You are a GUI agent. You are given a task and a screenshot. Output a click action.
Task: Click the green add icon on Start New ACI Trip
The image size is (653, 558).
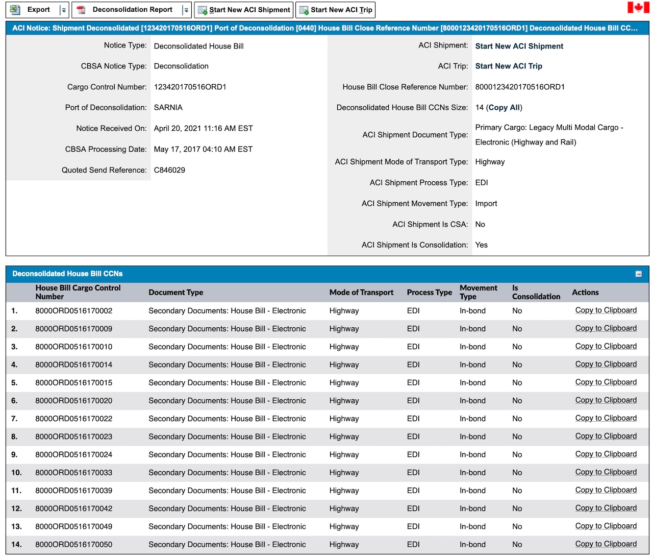click(x=305, y=9)
